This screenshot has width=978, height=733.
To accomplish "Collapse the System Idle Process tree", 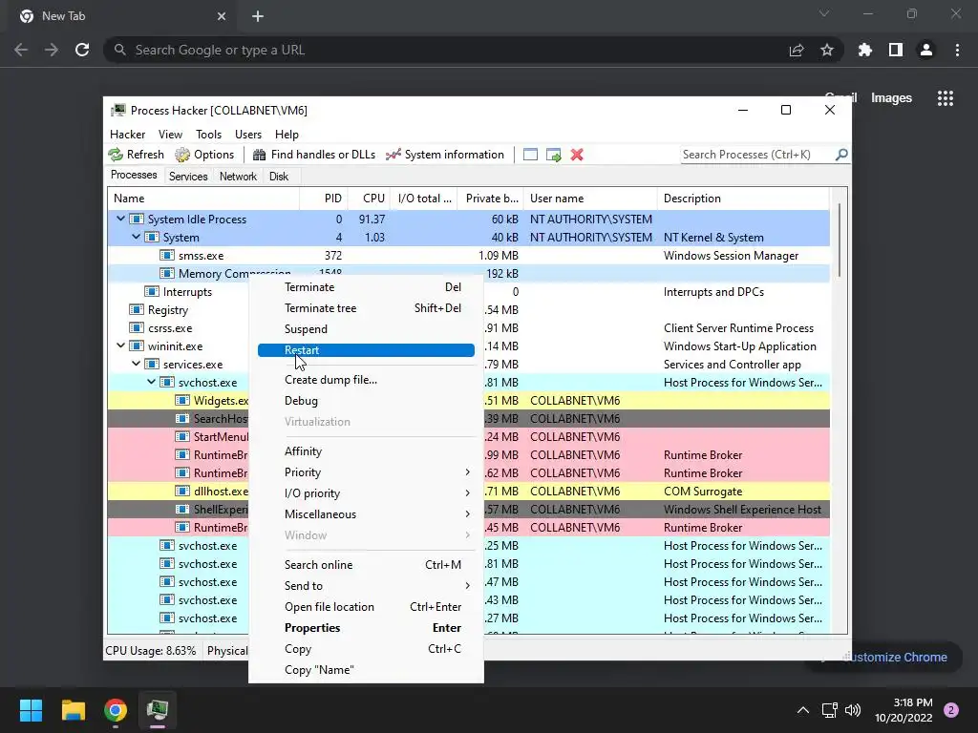I will point(120,219).
